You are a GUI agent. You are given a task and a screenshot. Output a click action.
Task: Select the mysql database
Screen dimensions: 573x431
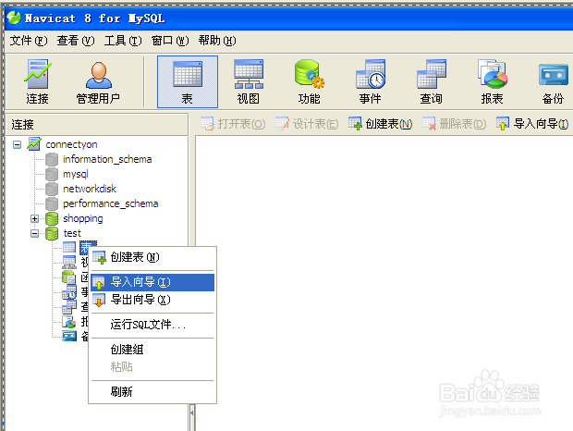[76, 174]
